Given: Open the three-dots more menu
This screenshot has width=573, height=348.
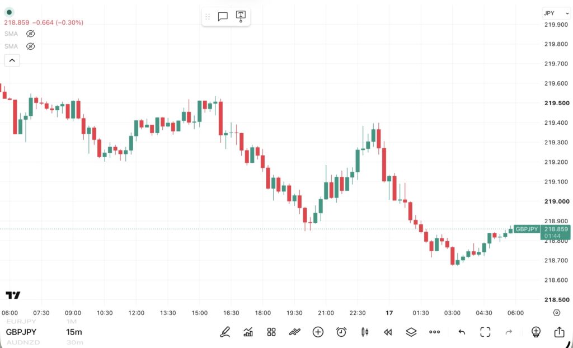Looking at the screenshot, I should (434, 332).
